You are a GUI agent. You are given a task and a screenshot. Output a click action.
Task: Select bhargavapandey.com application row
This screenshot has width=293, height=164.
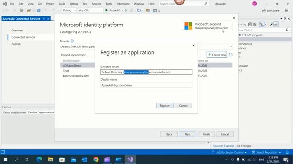pos(76,76)
